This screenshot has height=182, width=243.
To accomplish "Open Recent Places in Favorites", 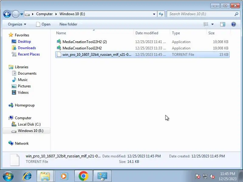I will [x=29, y=54].
